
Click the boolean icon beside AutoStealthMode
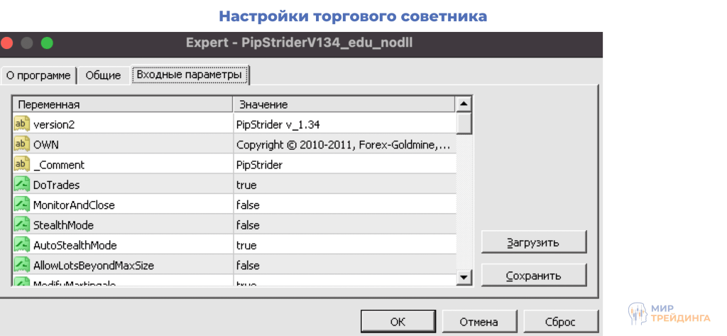pyautogui.click(x=22, y=245)
